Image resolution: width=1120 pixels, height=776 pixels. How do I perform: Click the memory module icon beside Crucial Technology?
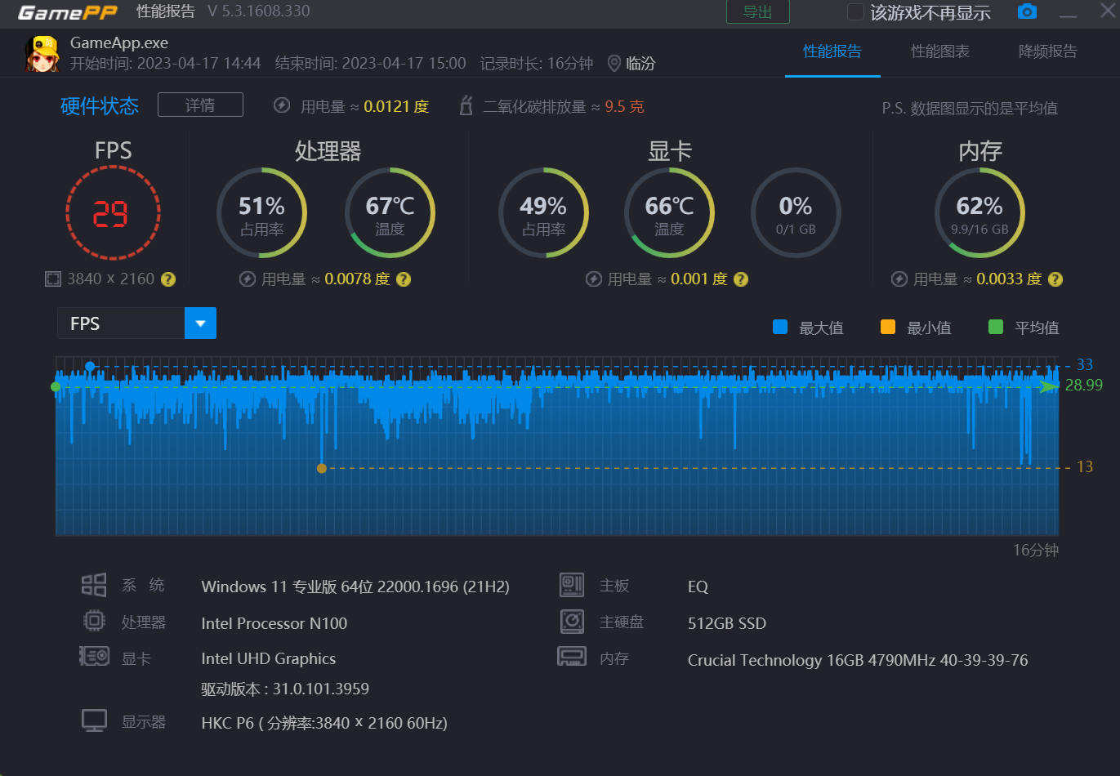[x=572, y=657]
